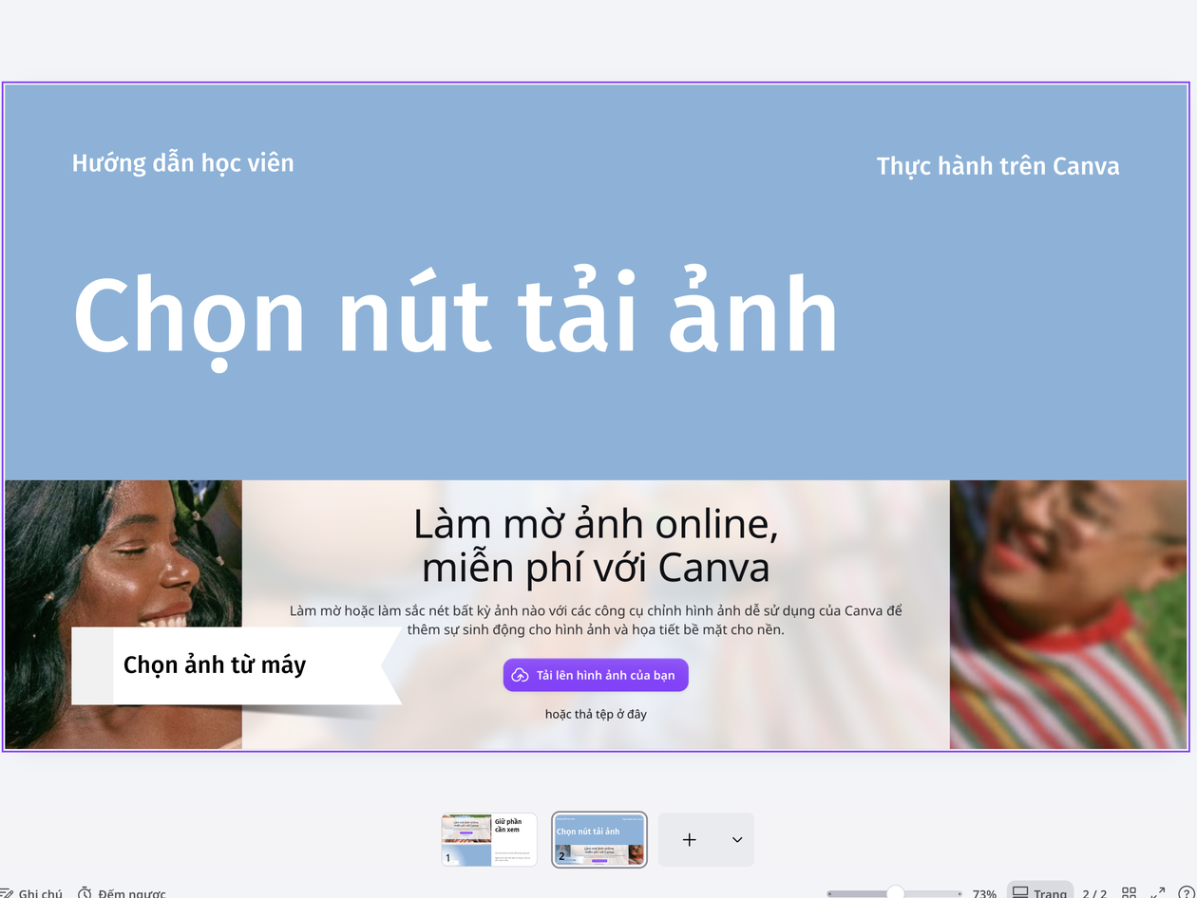This screenshot has height=898, width=1197.
Task: Select the 'Hướng dẫn học viên' text
Action: (183, 163)
